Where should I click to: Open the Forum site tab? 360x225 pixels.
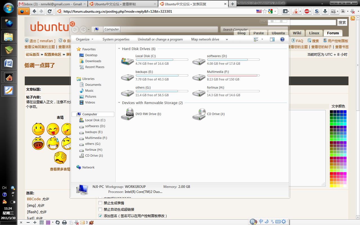pos(333,33)
